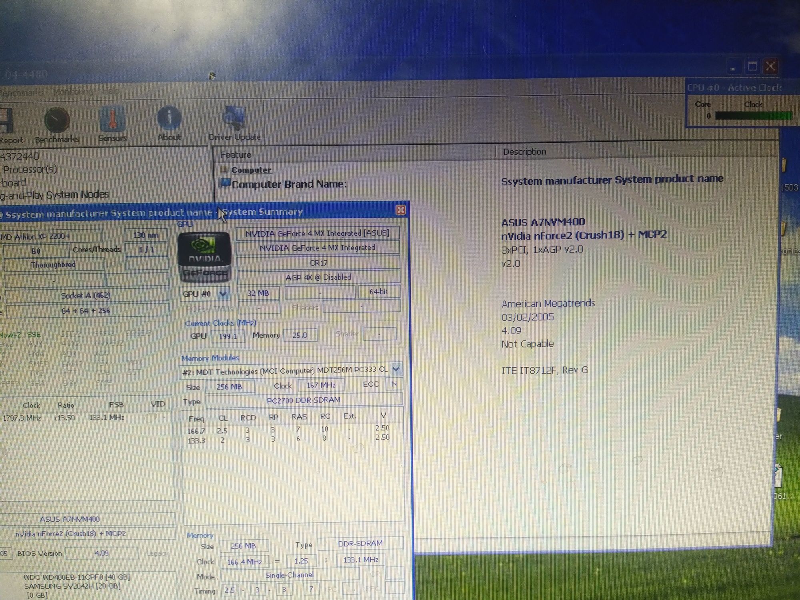
Task: Click the CPU #0 core clock bar
Action: pos(753,116)
